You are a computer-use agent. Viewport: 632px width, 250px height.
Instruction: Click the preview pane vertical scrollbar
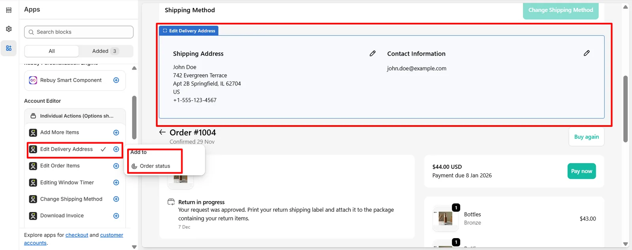click(x=625, y=109)
